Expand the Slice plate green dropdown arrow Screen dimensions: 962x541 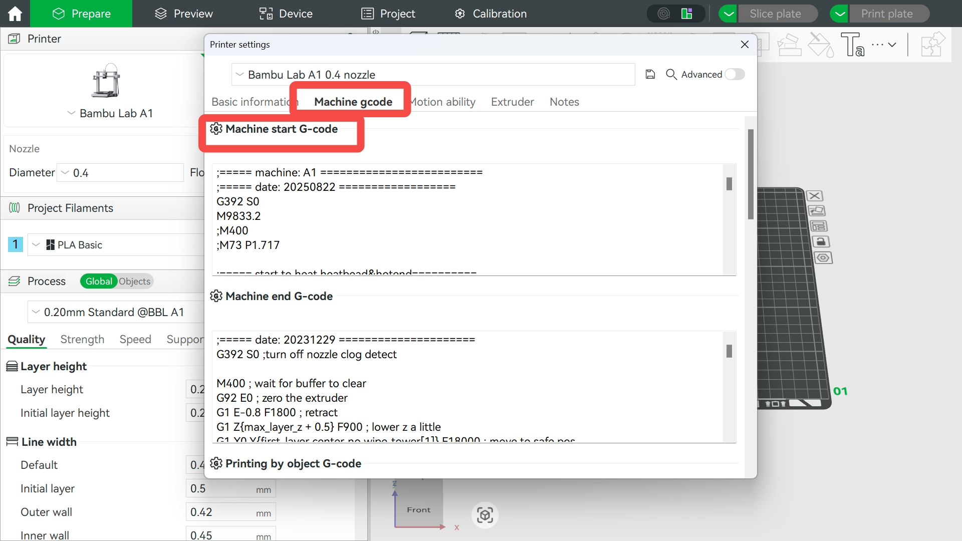pos(729,14)
